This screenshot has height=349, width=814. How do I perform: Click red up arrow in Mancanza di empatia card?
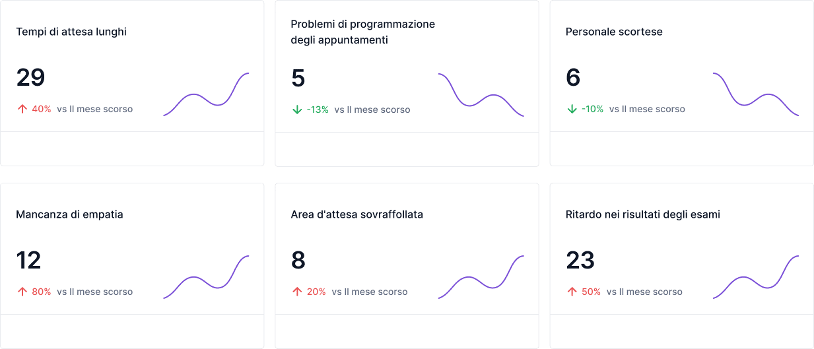click(x=22, y=292)
